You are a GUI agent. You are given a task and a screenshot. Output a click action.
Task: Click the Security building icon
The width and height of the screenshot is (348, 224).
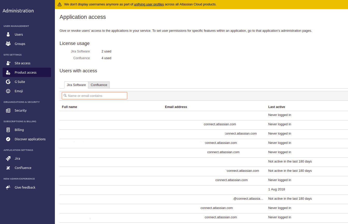[x=8, y=110]
